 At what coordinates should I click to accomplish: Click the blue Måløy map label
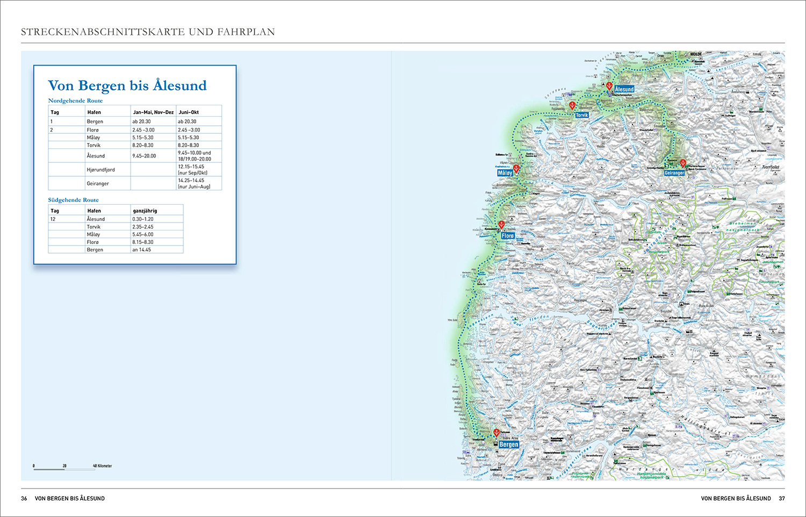[x=505, y=173]
